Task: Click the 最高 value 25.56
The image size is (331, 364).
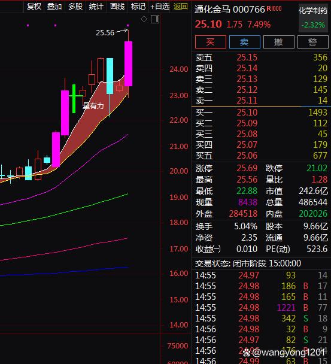Action: pyautogui.click(x=247, y=180)
